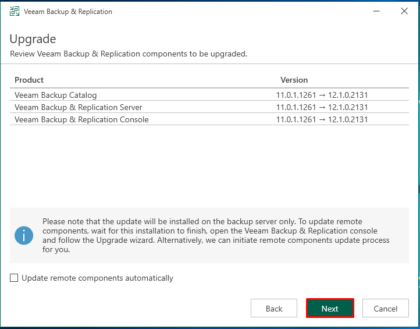Enable Update remote components automatically checkbox
The image size is (420, 329).
tap(14, 278)
